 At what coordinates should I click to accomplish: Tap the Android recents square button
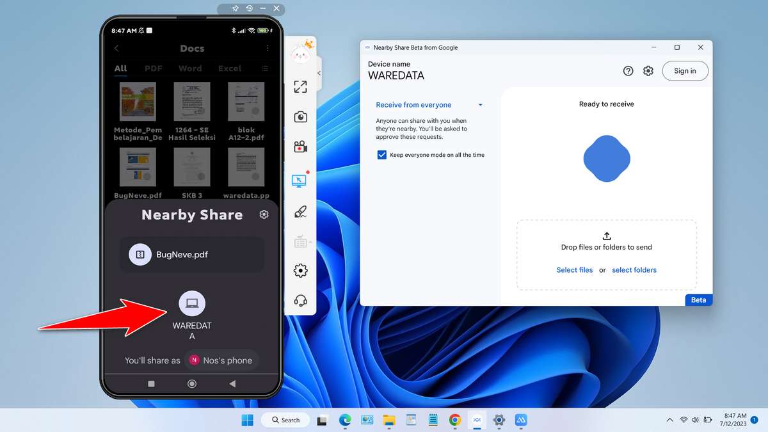[151, 383]
